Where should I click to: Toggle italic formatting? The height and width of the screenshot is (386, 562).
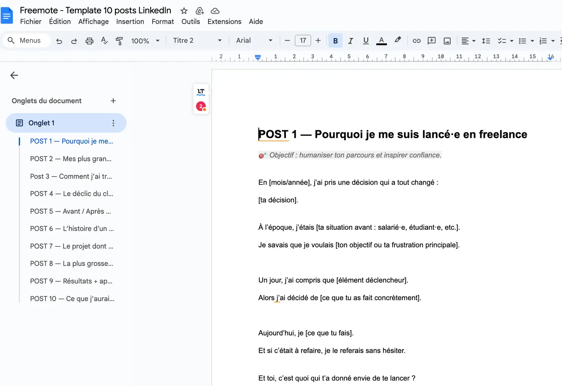click(351, 41)
